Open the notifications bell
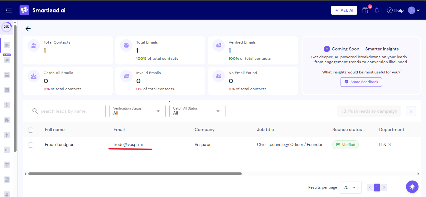Image resolution: width=426 pixels, height=197 pixels. point(377,10)
